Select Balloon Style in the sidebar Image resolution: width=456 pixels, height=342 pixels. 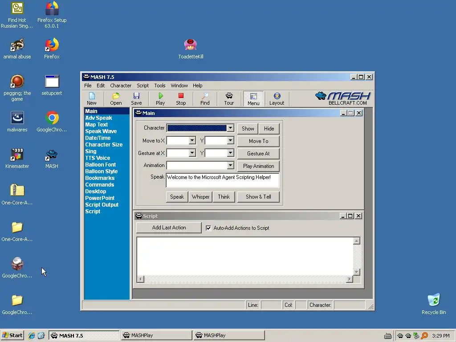click(x=101, y=171)
